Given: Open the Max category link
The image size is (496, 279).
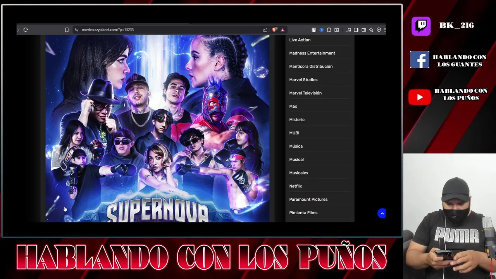Looking at the screenshot, I should pyautogui.click(x=293, y=106).
